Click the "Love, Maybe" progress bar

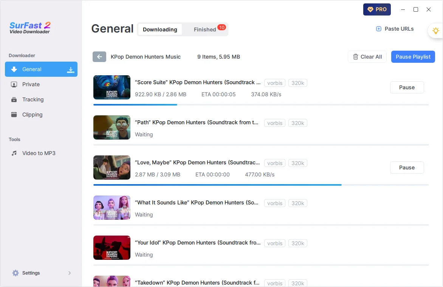261,185
